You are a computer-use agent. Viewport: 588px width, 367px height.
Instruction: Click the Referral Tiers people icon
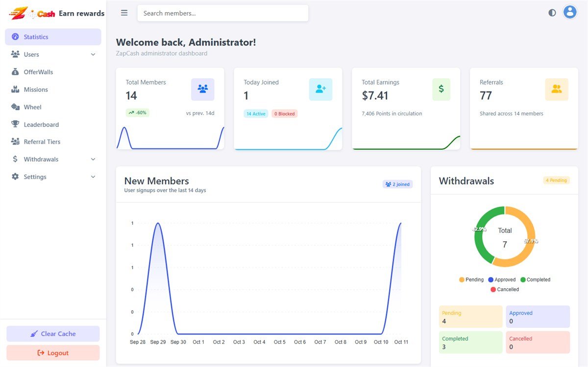15,141
